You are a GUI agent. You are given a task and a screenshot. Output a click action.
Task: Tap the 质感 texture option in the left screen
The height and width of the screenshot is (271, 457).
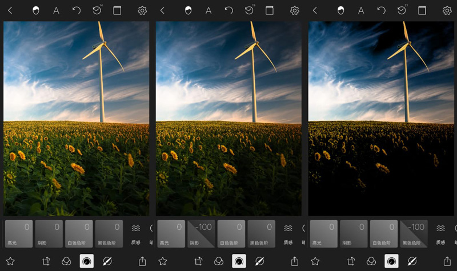136,234
